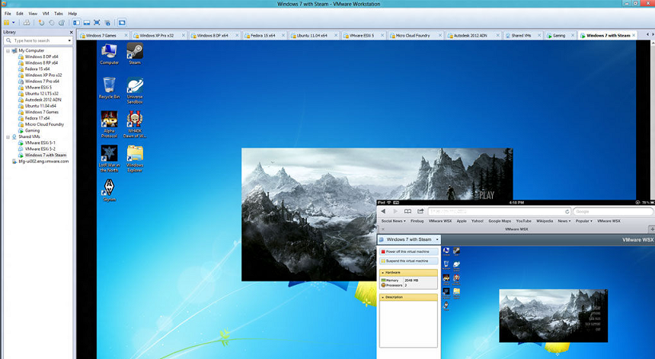This screenshot has height=359, width=655.
Task: Open the Computer icon on guest desktop
Action: (x=109, y=53)
